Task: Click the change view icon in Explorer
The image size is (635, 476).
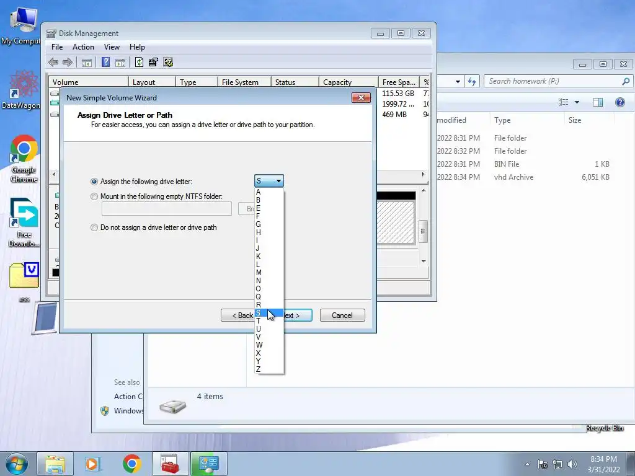Action: pos(563,102)
